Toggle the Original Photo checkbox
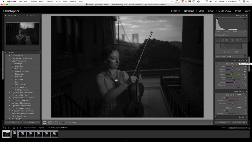This screenshot has height=142, width=252. [x=216, y=35]
